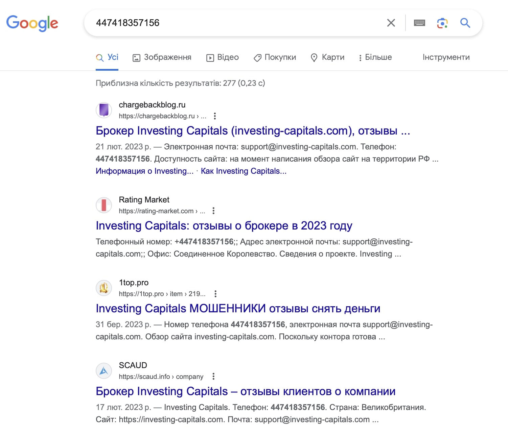Open Брокер Investing Capitals (investing-capitals.com) result
The image size is (508, 434).
253,131
